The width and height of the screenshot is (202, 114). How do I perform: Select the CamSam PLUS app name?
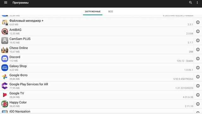pos(20,39)
